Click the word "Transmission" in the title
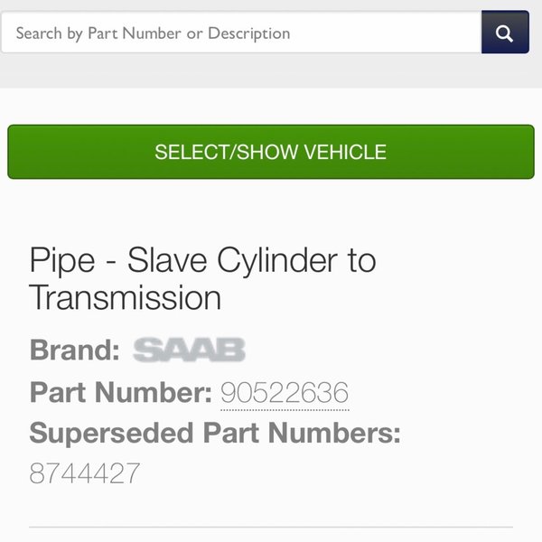The width and height of the screenshot is (542, 542). tap(126, 297)
